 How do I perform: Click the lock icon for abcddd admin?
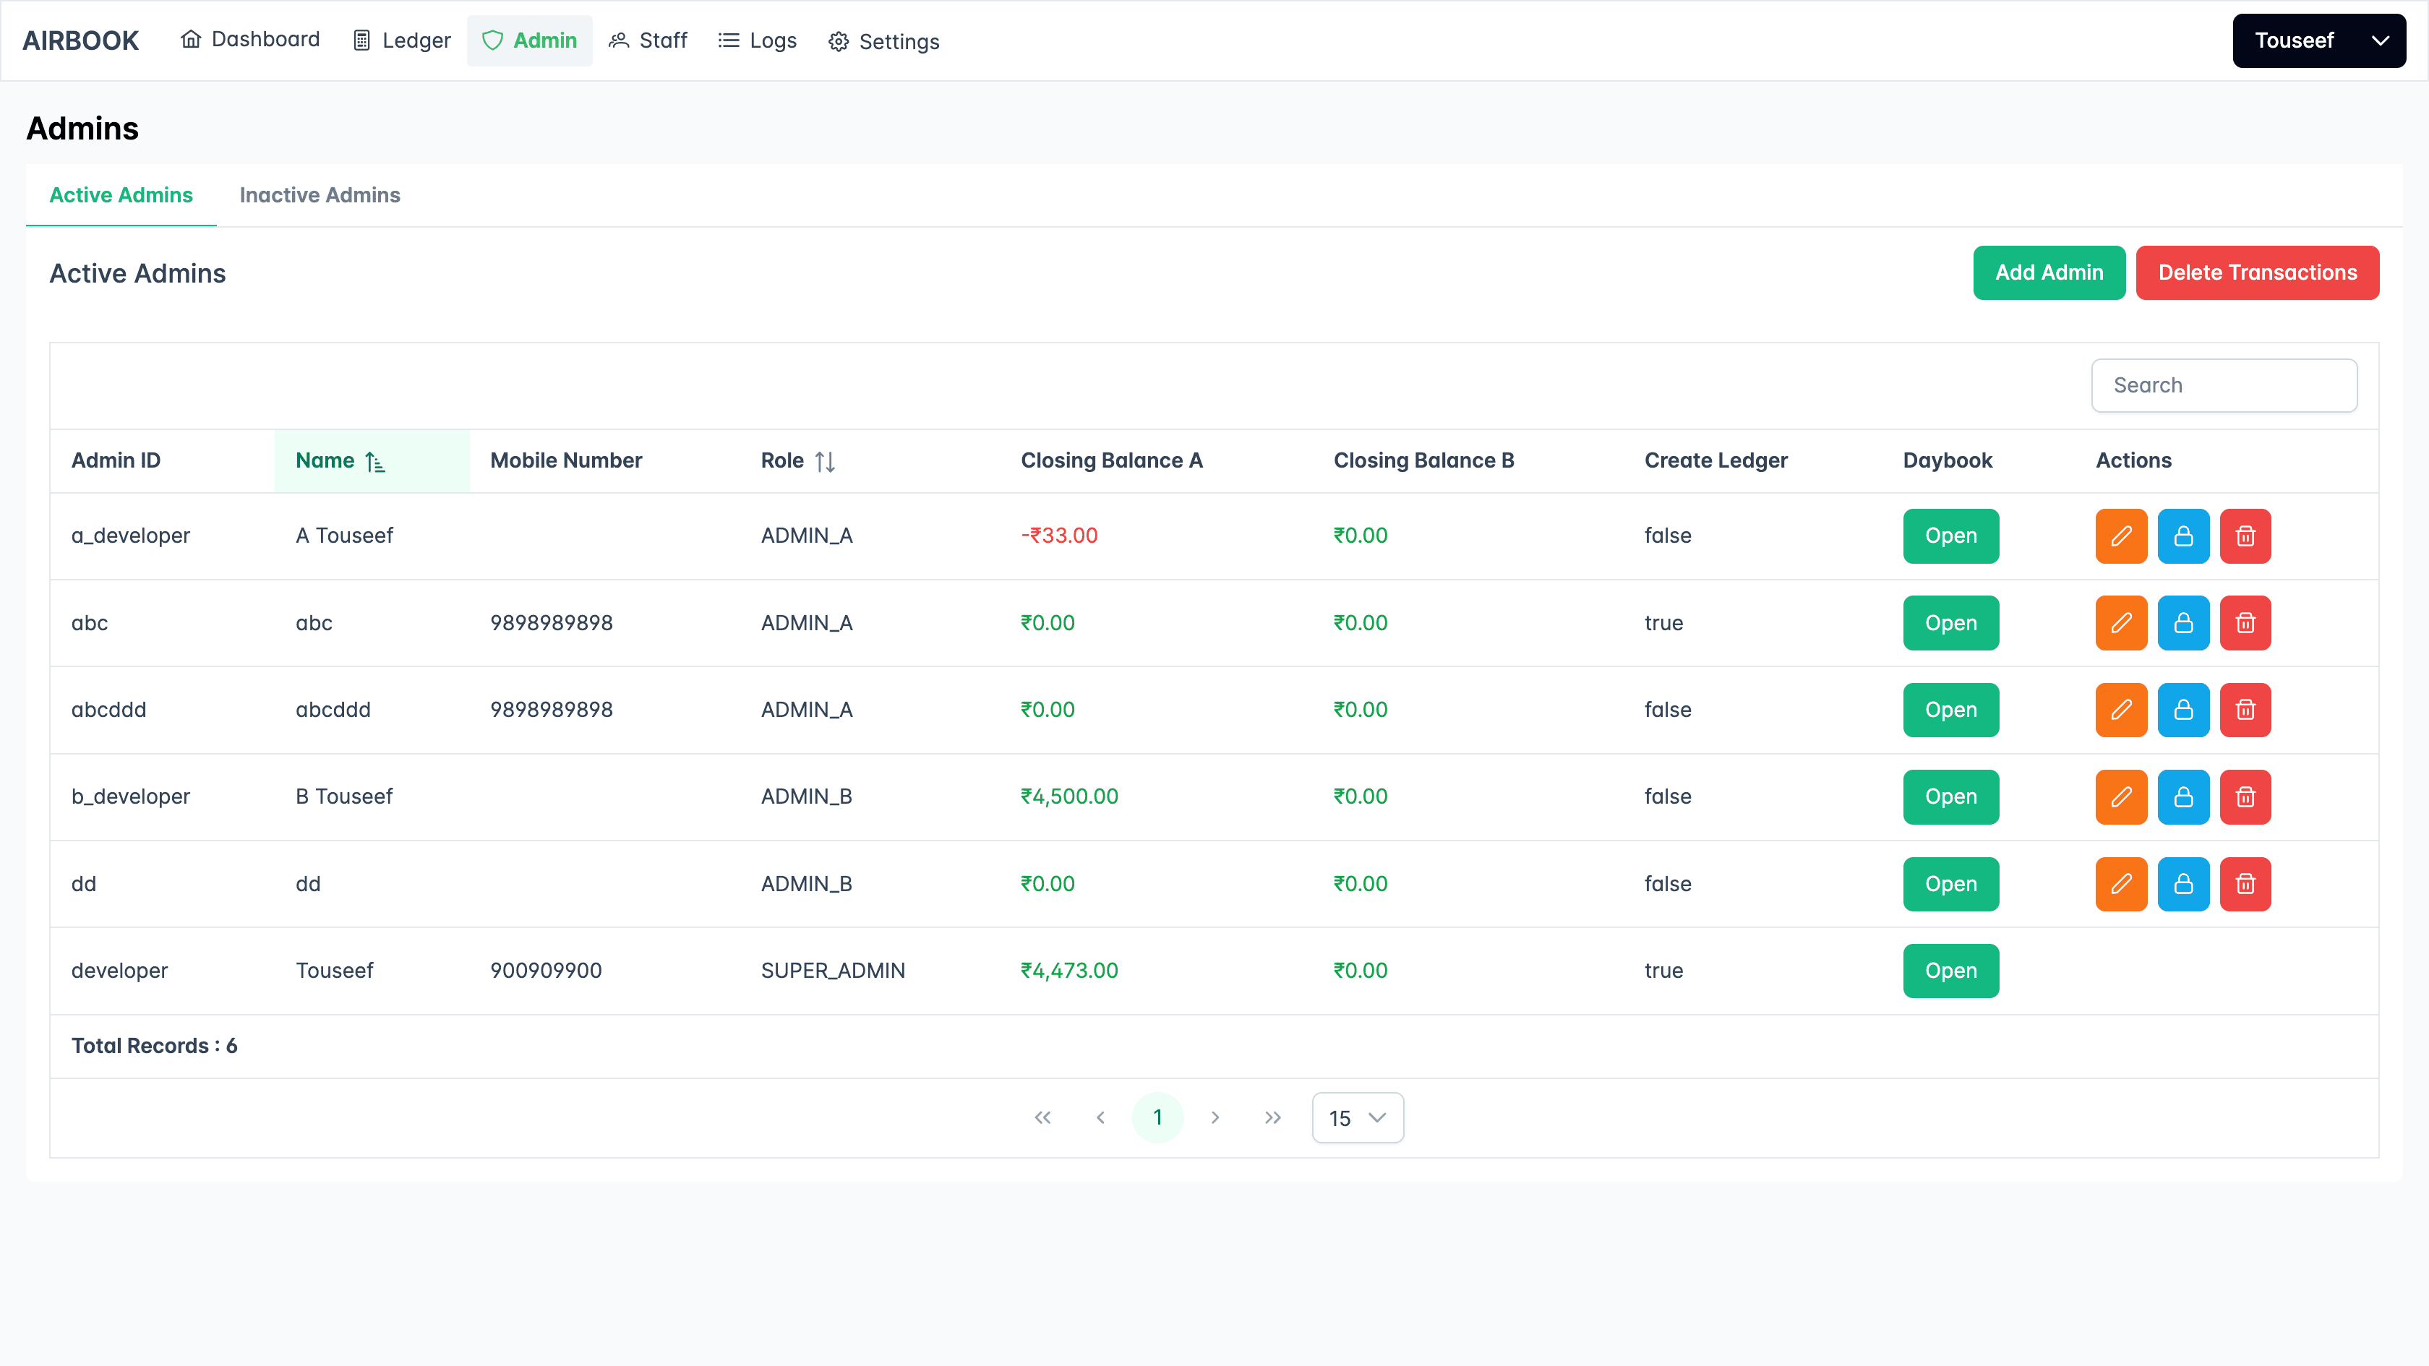2183,710
